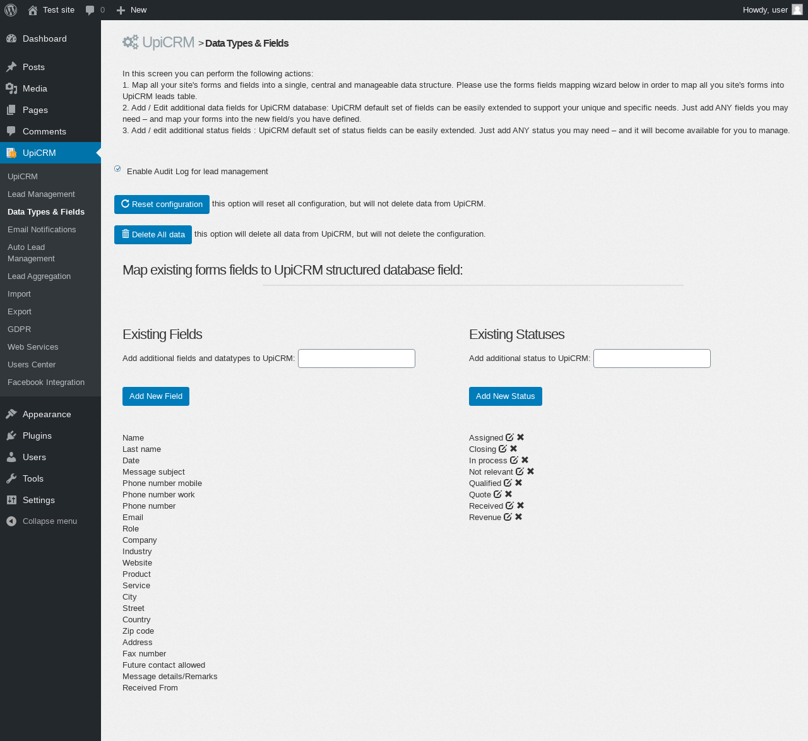
Task: Delete the Qualified status
Action: pos(519,483)
